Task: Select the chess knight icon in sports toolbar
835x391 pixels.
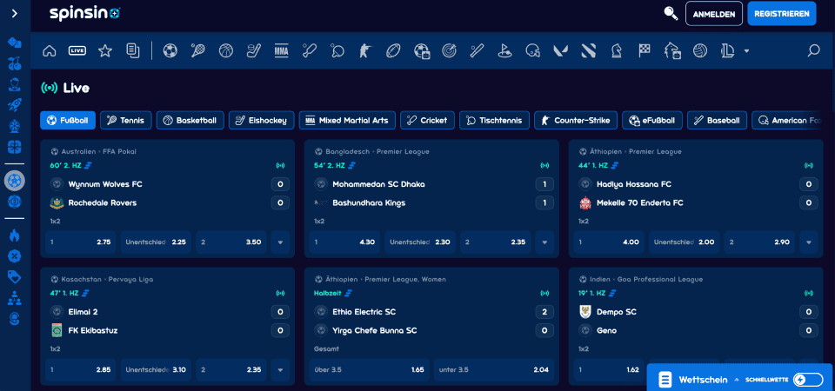Action: (616, 50)
